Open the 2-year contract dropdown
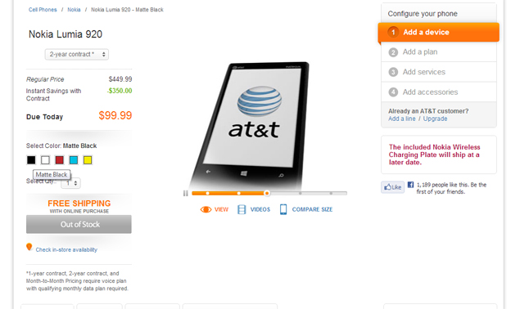 click(77, 54)
